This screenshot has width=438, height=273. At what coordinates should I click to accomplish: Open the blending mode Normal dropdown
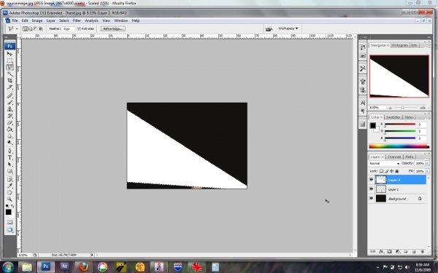point(385,163)
